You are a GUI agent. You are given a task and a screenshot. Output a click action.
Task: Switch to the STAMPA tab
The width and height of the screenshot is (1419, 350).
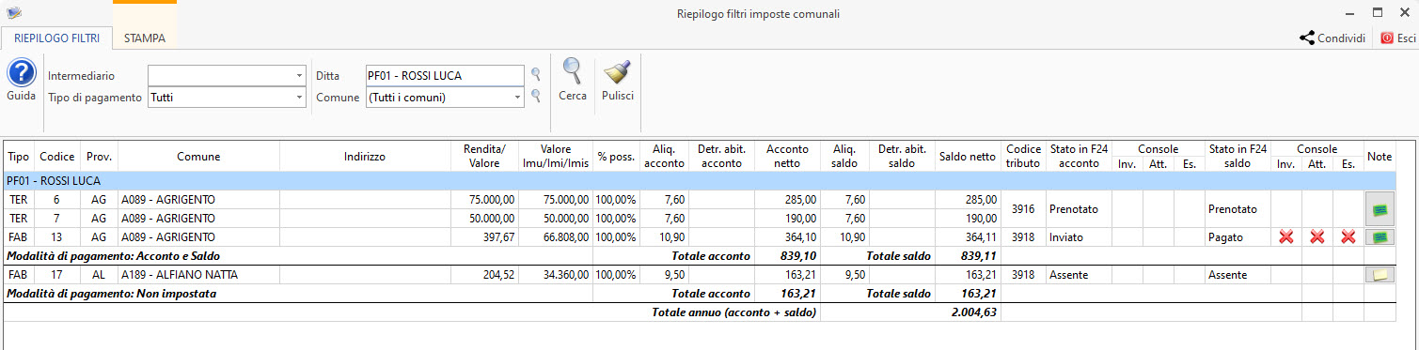145,38
